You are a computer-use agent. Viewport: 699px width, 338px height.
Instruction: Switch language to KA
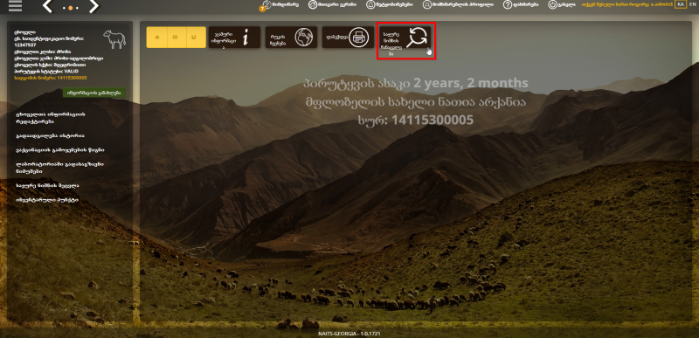click(681, 4)
